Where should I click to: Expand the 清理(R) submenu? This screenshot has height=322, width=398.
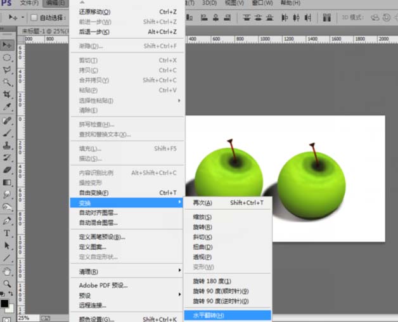[x=127, y=271]
